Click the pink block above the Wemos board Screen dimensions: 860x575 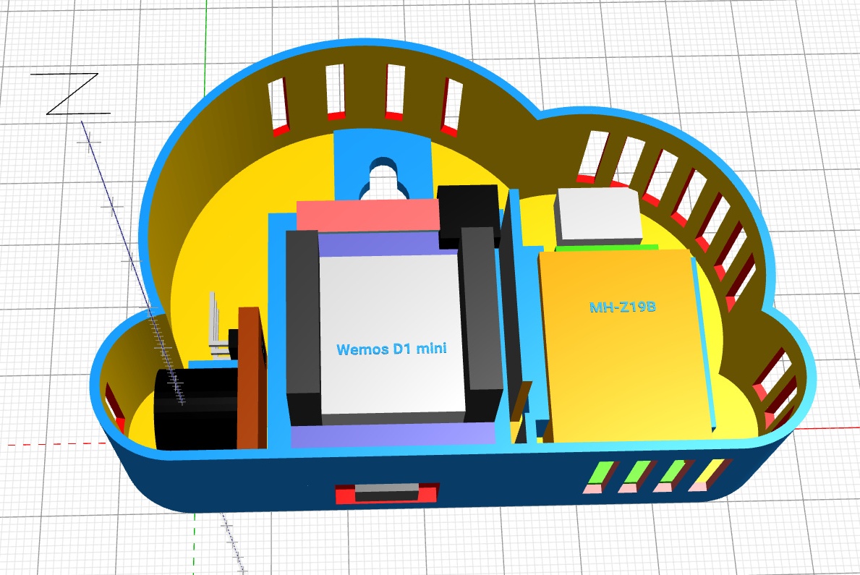(x=368, y=216)
